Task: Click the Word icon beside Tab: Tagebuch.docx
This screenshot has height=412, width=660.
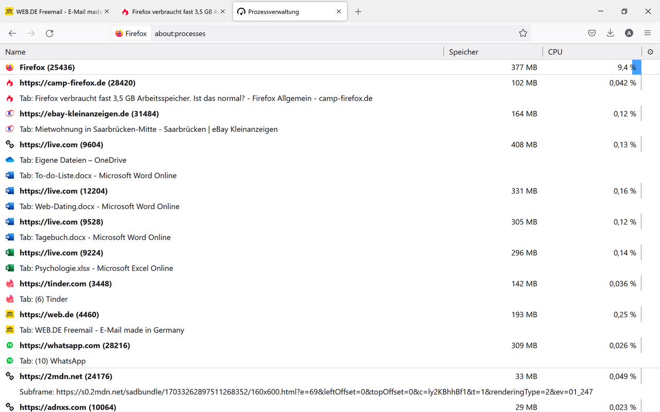Action: point(9,237)
